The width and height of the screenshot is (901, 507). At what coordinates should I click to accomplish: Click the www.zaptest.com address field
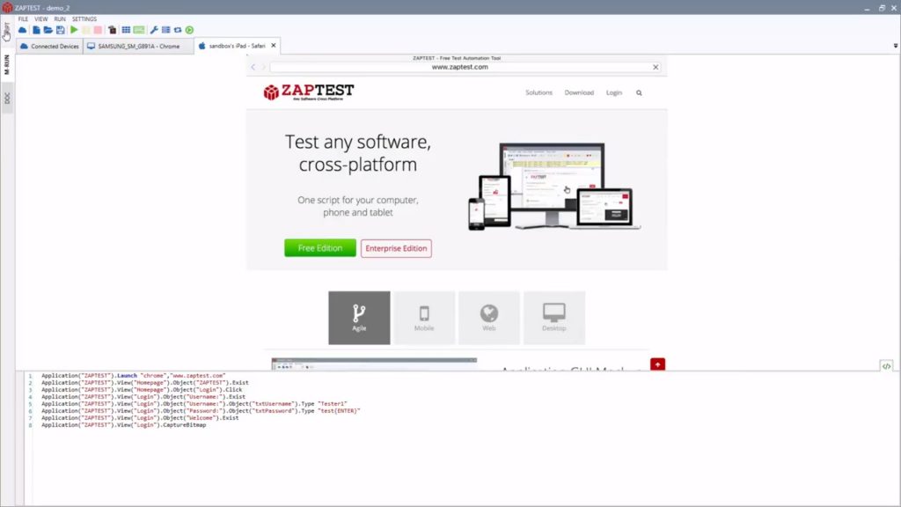tap(459, 67)
